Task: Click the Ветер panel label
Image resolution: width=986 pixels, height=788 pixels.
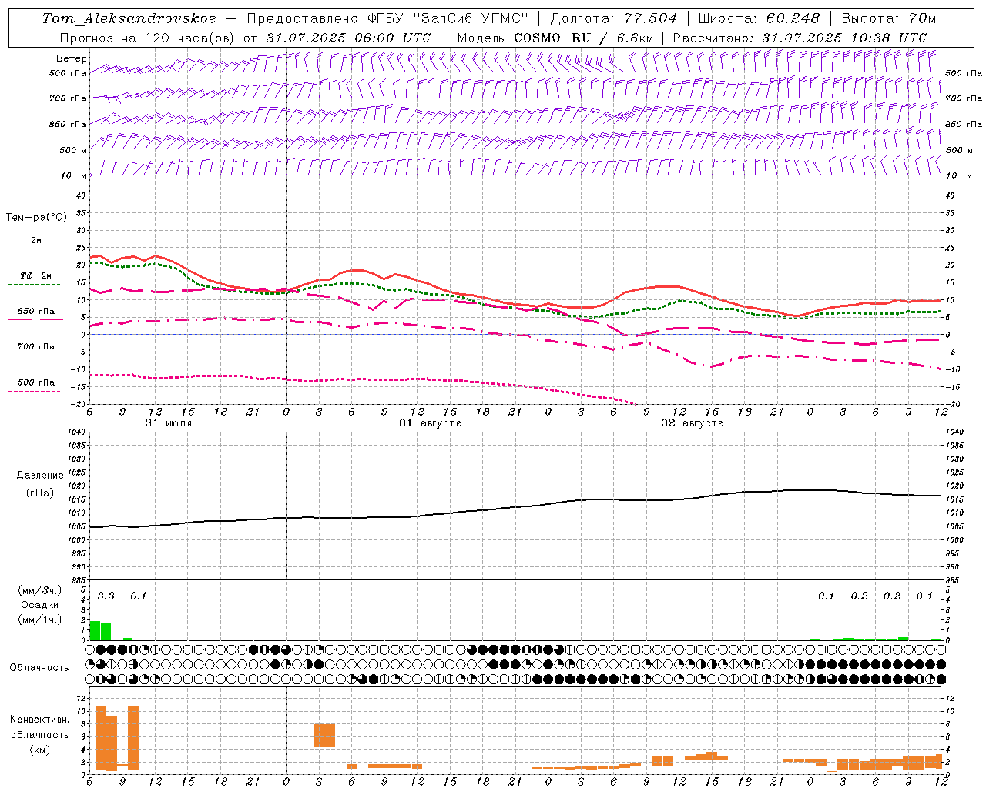Action: click(x=72, y=58)
